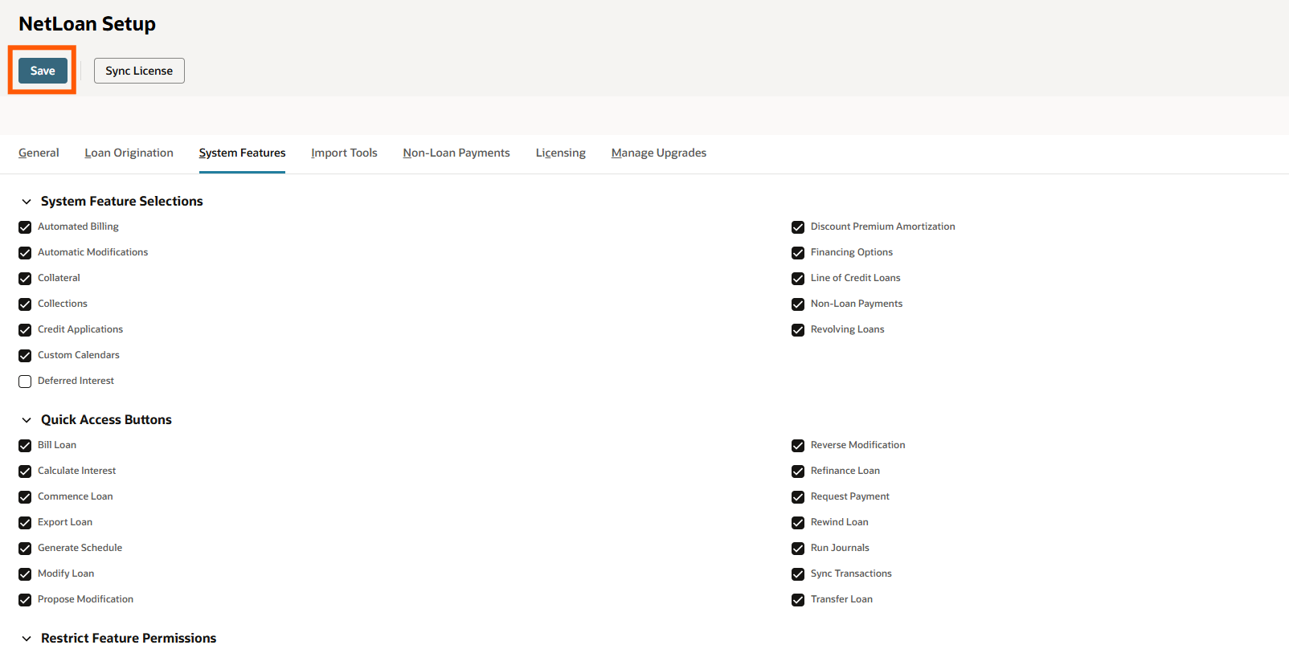Open the Loan Origination tab

(x=129, y=153)
